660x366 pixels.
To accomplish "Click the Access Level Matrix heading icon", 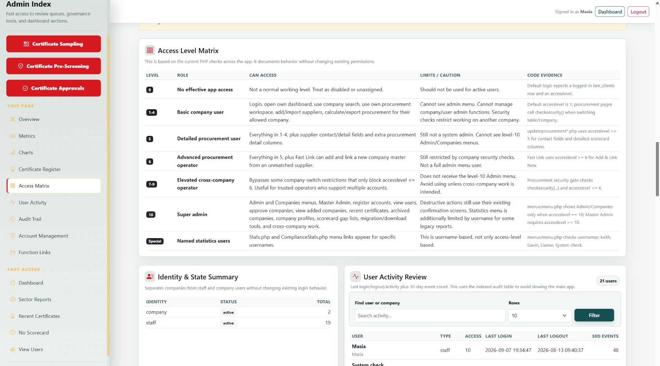I will pos(150,50).
